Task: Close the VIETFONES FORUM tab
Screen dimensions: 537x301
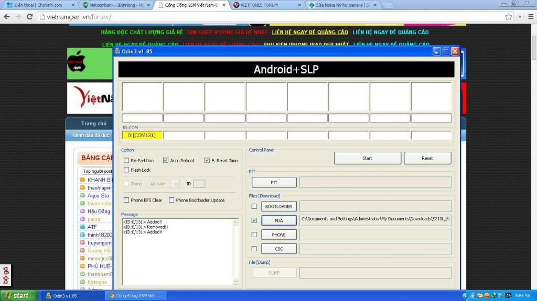Action: tap(299, 5)
